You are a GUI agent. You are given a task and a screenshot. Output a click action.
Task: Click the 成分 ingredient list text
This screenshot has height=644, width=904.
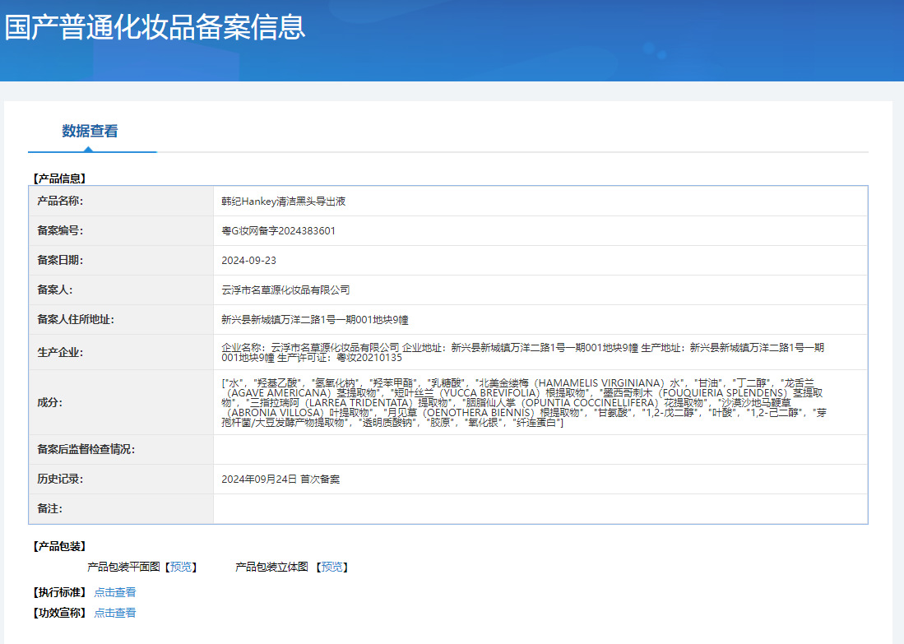pos(522,402)
